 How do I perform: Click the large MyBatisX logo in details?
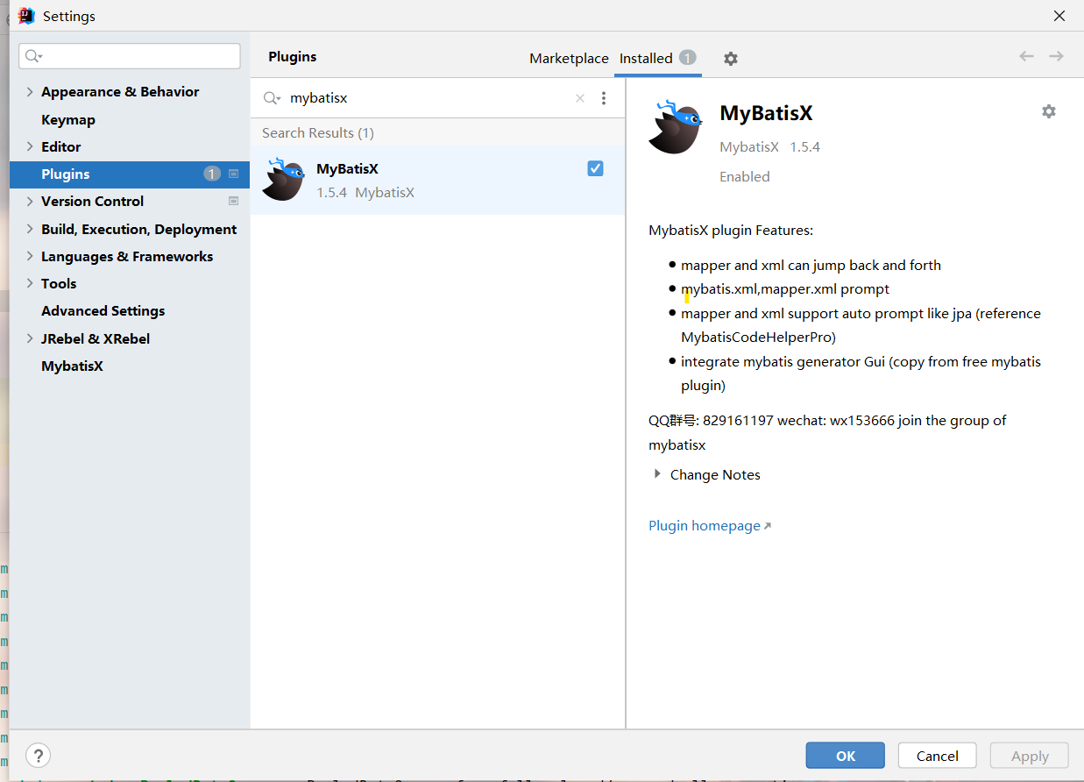pos(675,126)
